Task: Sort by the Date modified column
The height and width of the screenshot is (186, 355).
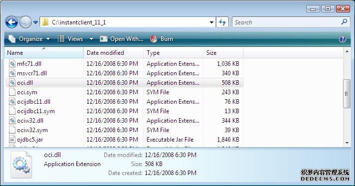Action: pos(113,52)
